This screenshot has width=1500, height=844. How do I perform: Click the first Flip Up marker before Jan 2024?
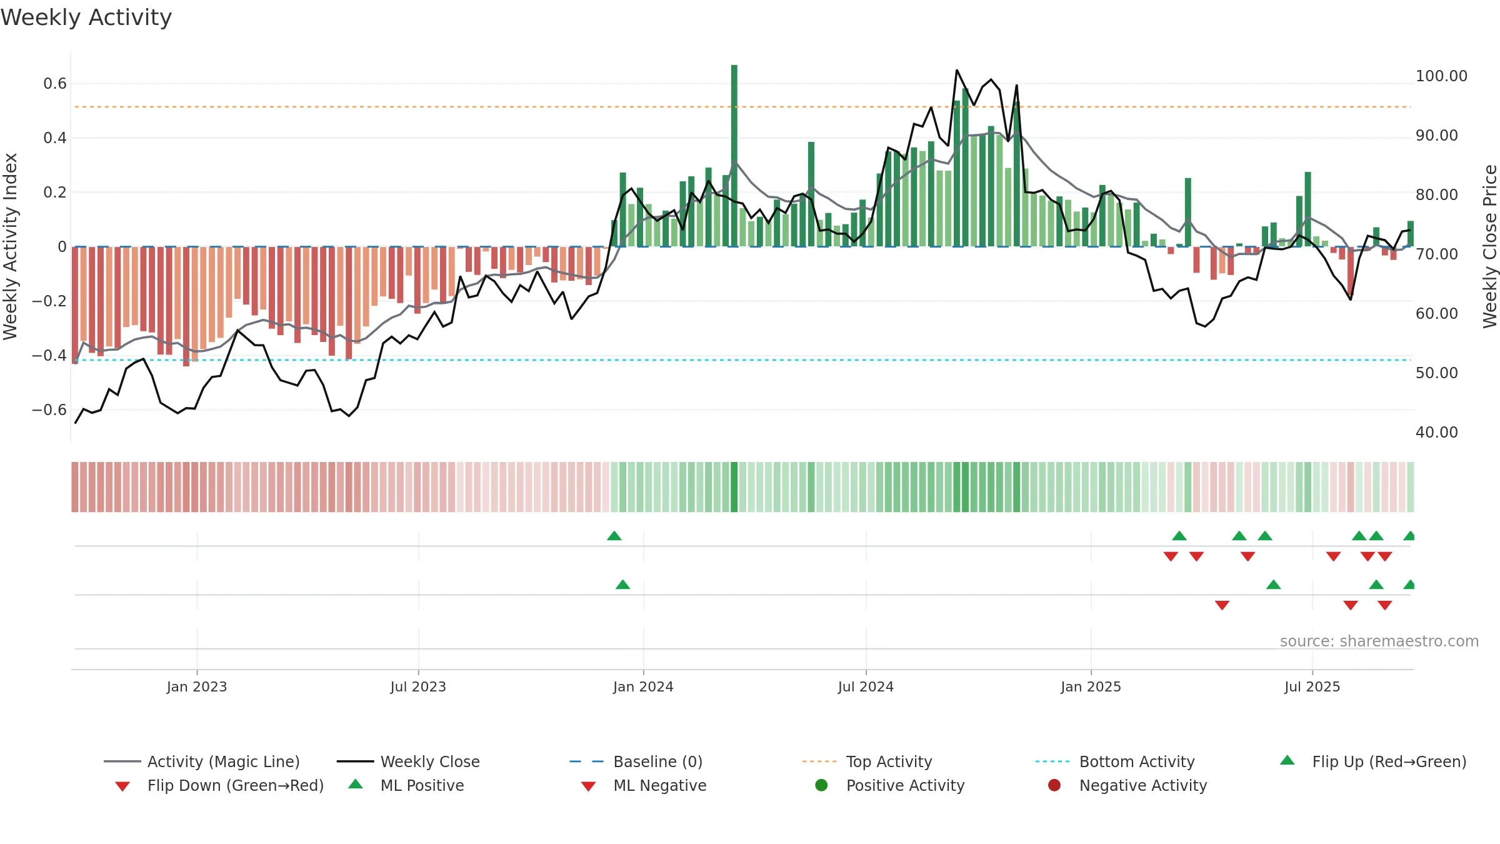[x=614, y=536]
